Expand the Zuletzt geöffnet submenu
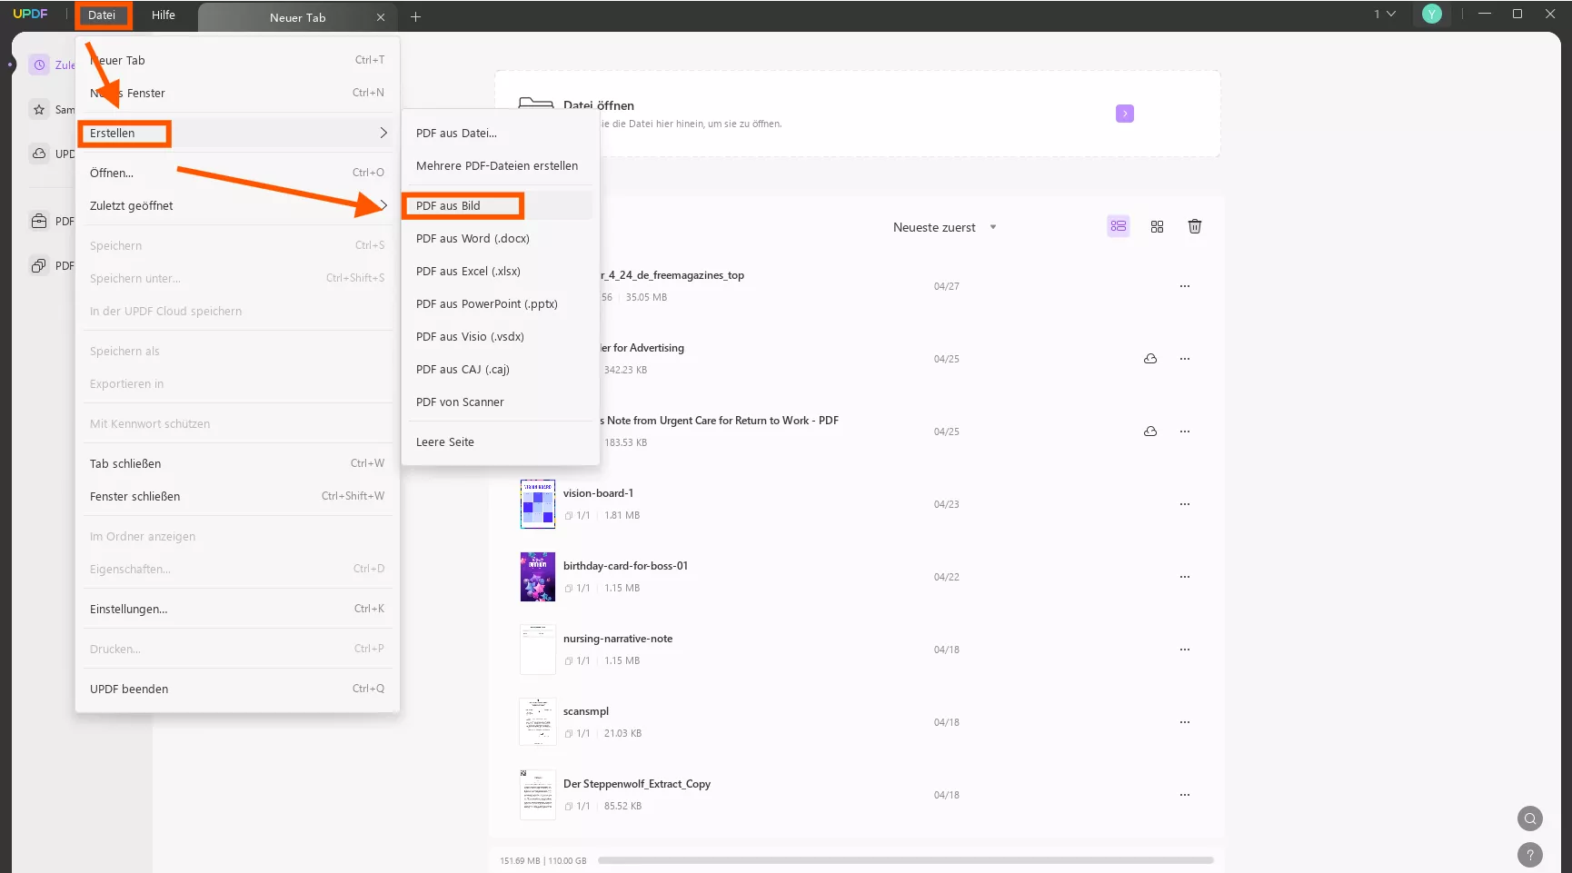1572x873 pixels. (x=236, y=206)
